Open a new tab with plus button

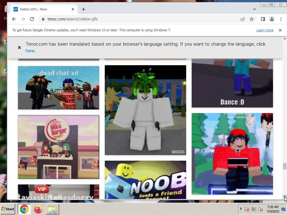point(84,9)
